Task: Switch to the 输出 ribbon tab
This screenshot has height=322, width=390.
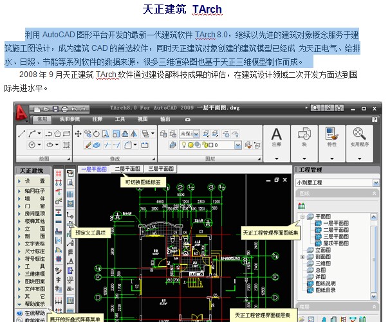Action: [165, 120]
